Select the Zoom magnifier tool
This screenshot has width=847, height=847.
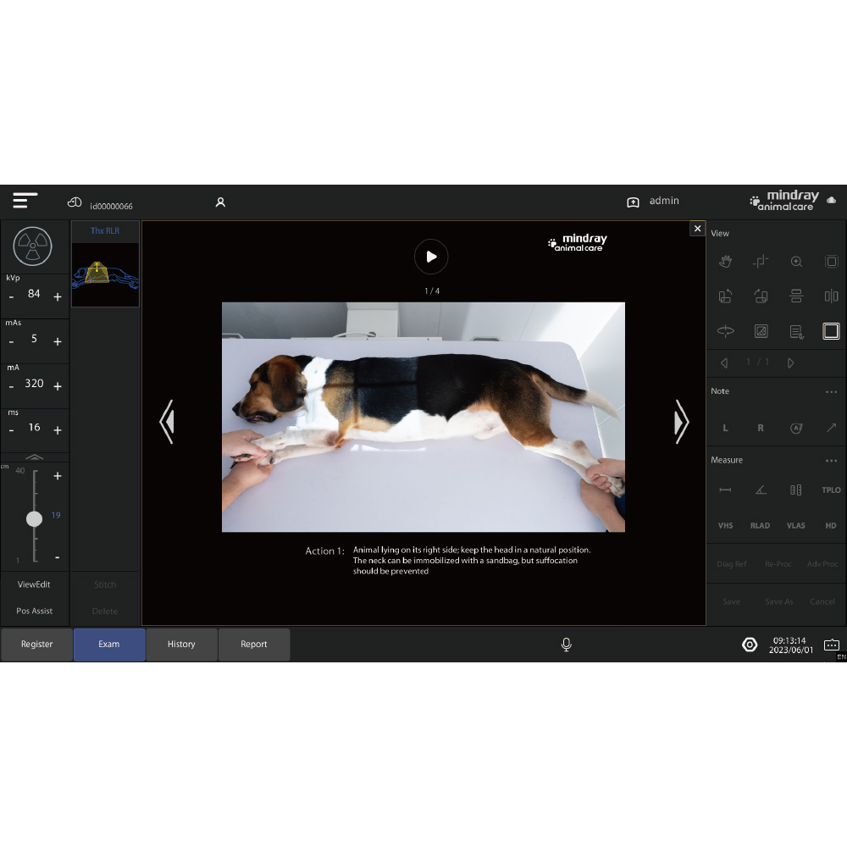pyautogui.click(x=796, y=262)
